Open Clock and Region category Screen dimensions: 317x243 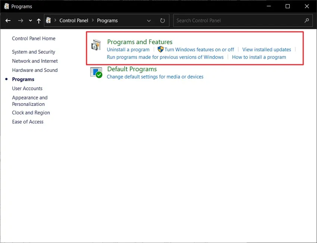(31, 113)
